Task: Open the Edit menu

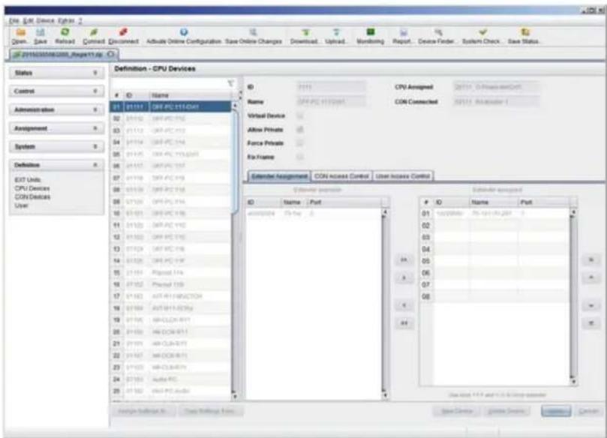Action: (29, 20)
